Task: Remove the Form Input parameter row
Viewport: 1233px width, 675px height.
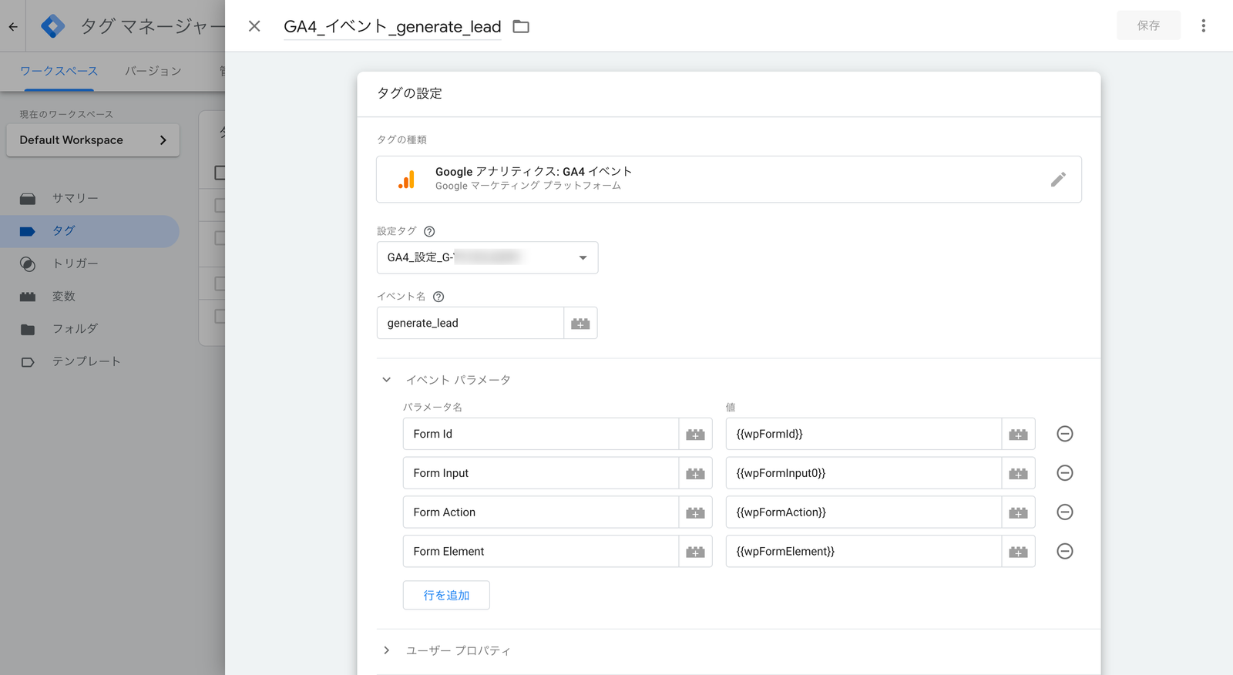Action: pos(1064,473)
